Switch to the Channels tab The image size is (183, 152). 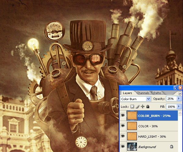click(x=143, y=93)
